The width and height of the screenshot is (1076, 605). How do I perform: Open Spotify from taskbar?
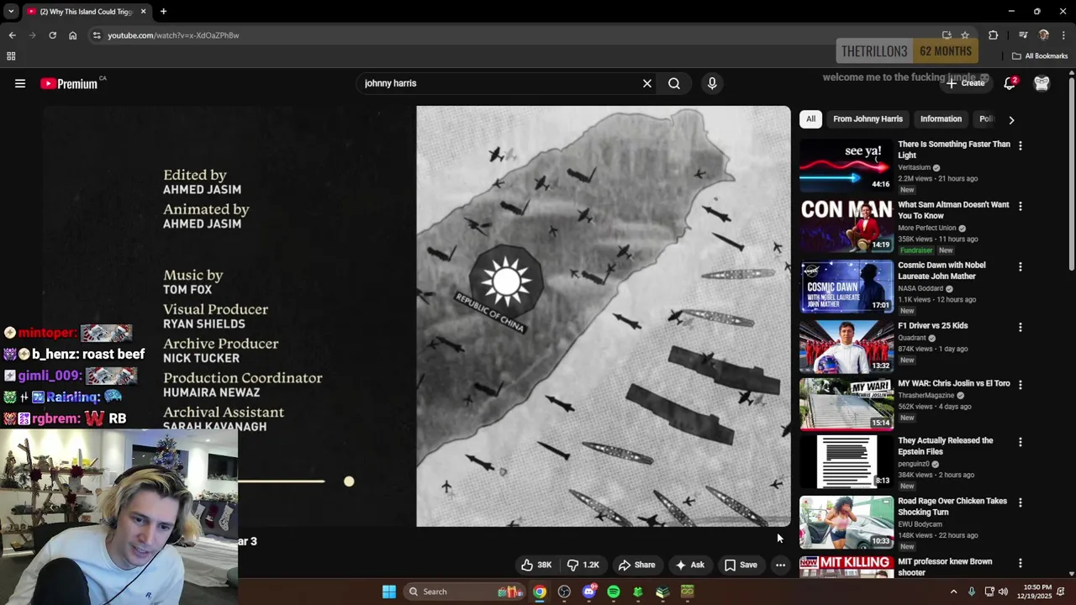614,592
